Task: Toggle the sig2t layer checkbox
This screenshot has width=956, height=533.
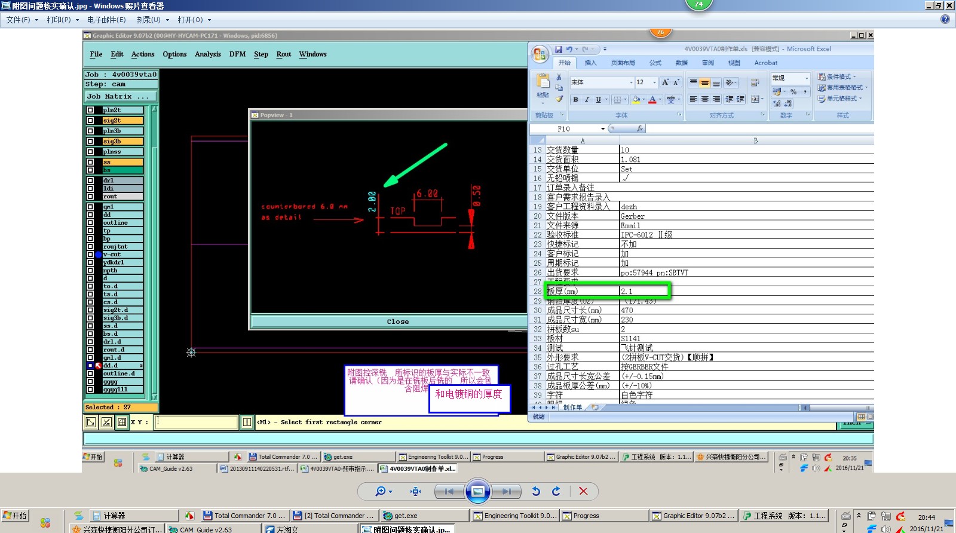Action: click(90, 121)
